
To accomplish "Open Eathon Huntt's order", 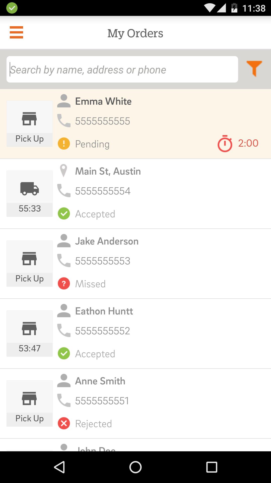I will 161,334.
